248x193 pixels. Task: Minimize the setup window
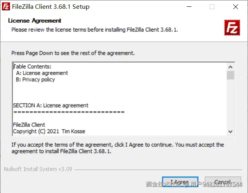[x=189, y=7]
